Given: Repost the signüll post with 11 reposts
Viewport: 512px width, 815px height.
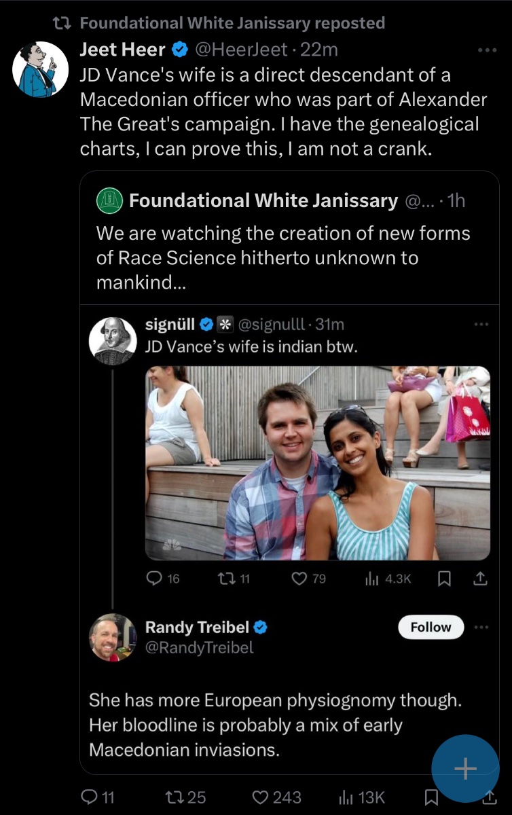Looking at the screenshot, I should click(225, 579).
